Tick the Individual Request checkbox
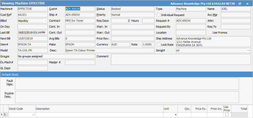 (159, 15)
